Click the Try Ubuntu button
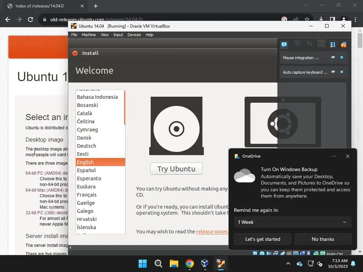 (177, 169)
